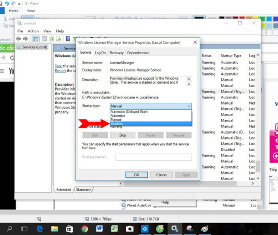Click the Back arrow in Services toolbar
Viewport: 278px width, 235px height.
[x=19, y=38]
